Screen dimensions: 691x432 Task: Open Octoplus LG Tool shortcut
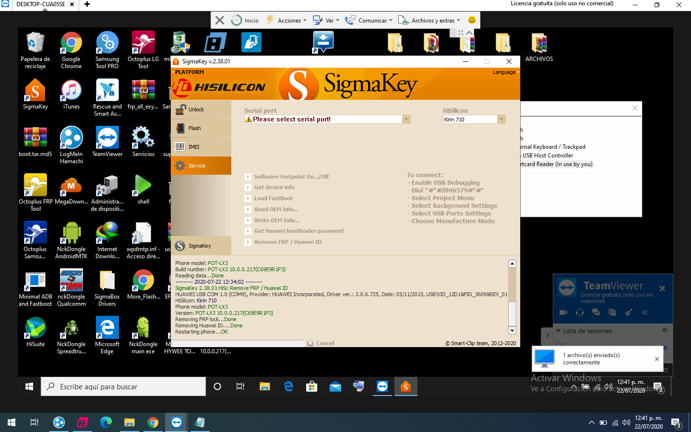(x=143, y=50)
